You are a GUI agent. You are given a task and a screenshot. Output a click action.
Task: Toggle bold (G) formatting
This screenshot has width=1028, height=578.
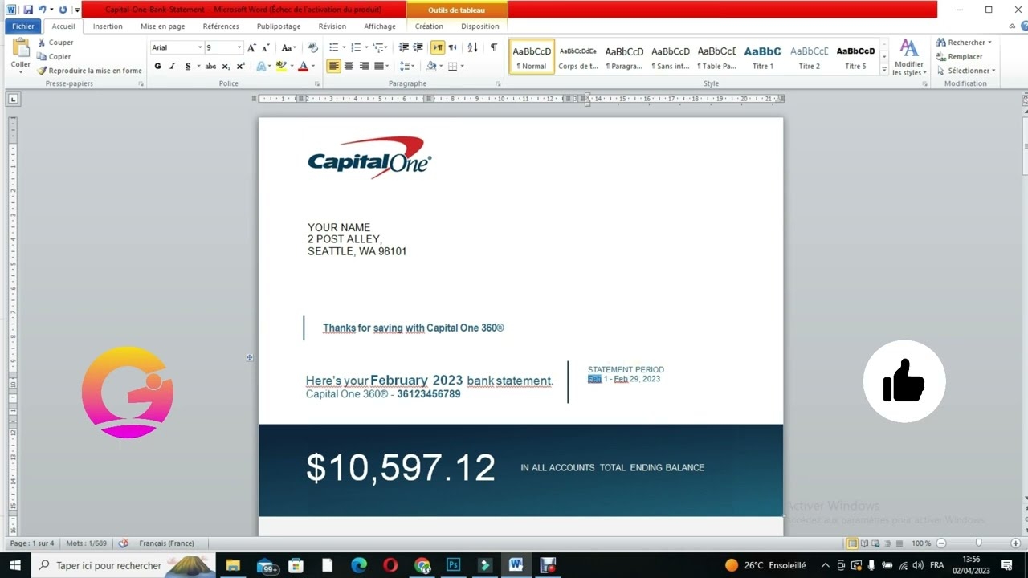click(x=157, y=67)
